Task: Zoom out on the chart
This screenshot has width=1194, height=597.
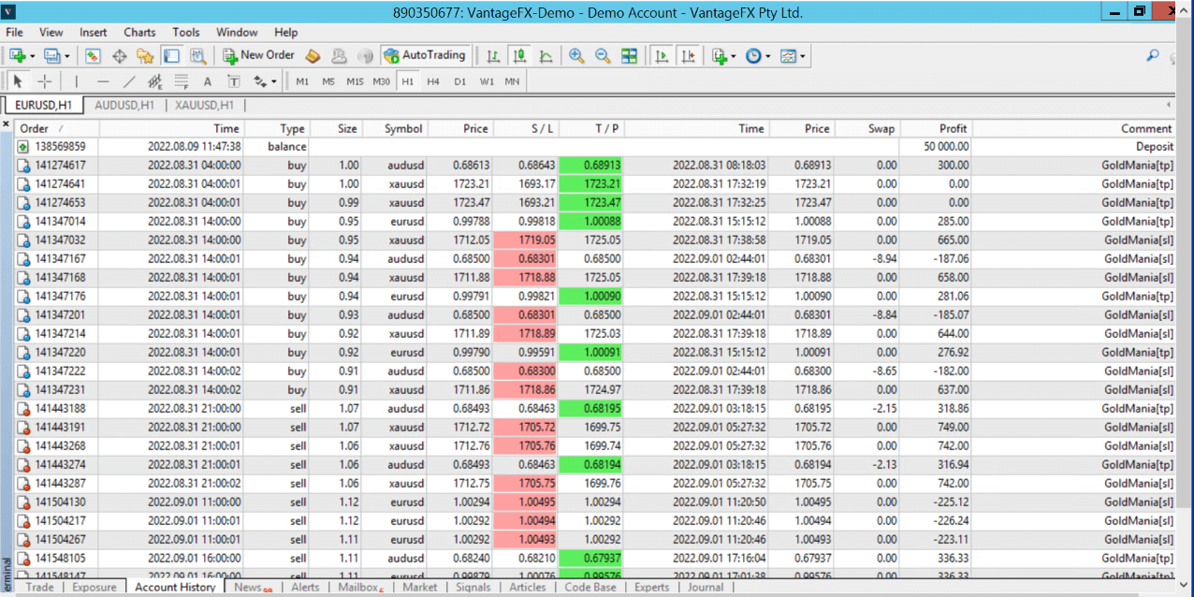Action: coord(603,56)
